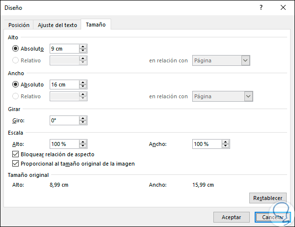
Task: Increase Ancho absolute width with up arrow
Action: point(83,83)
